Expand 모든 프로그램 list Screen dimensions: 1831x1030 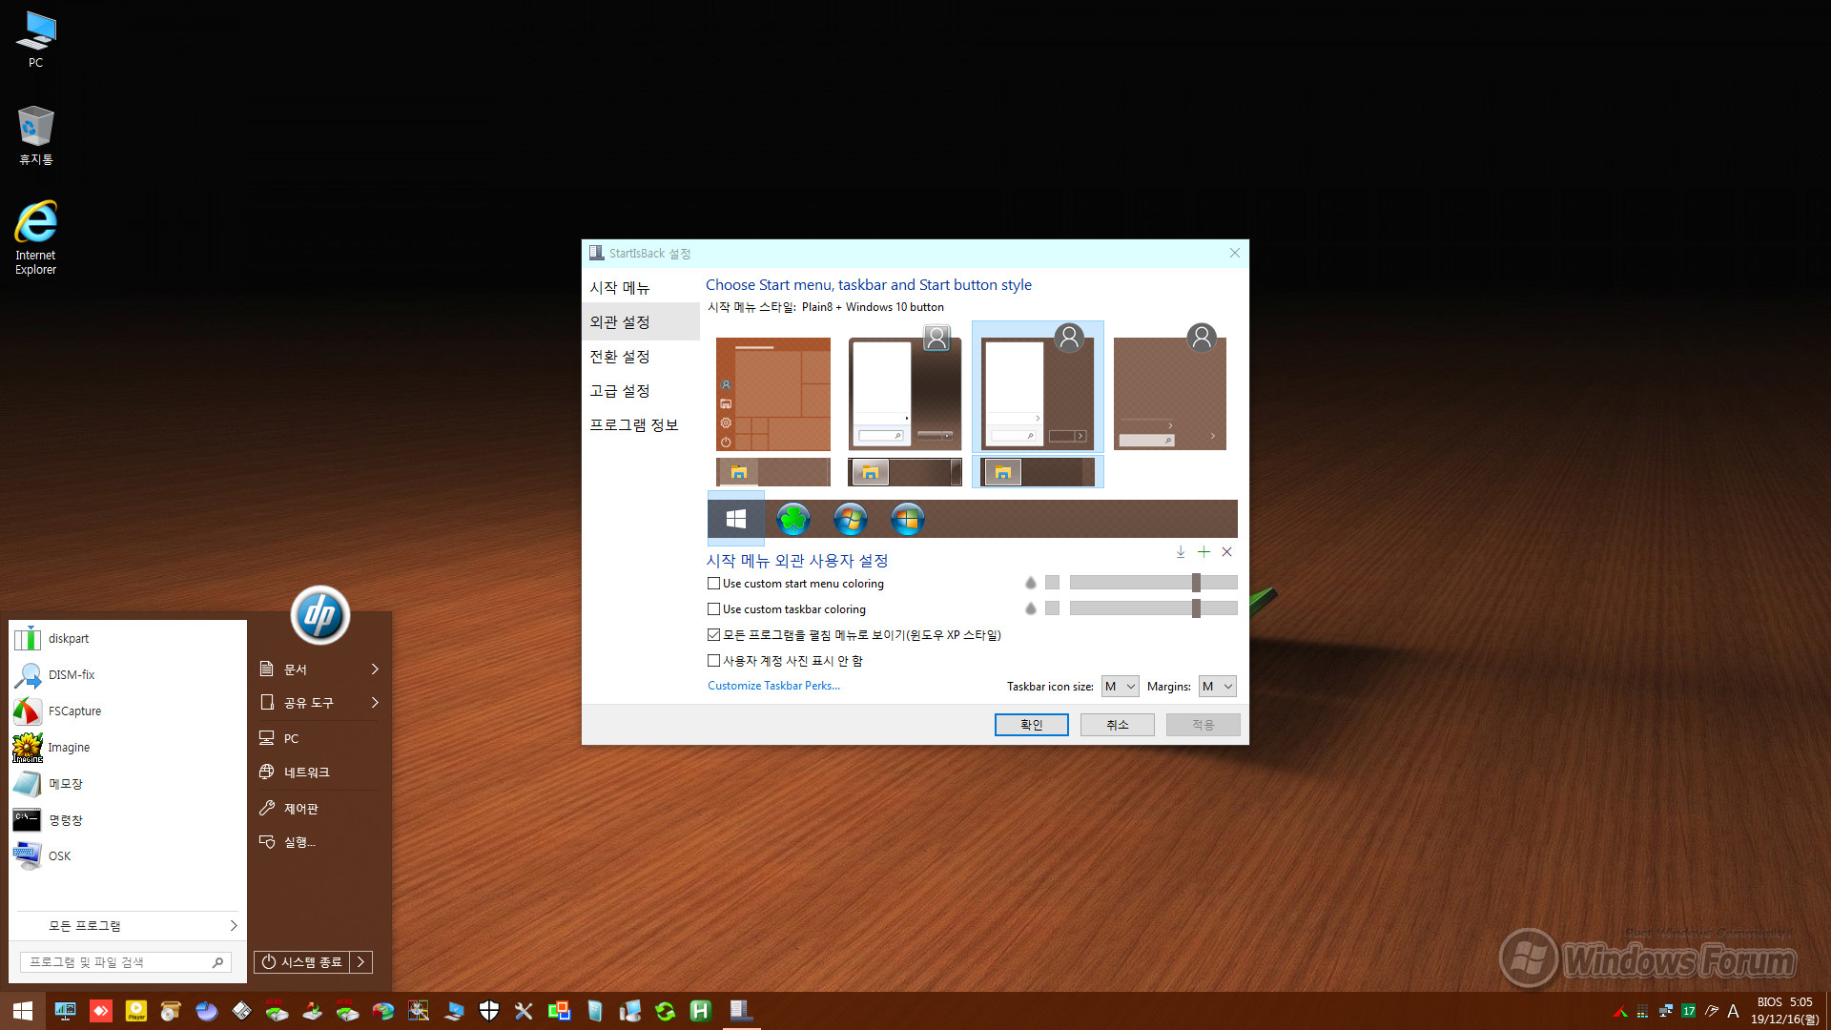pos(128,926)
